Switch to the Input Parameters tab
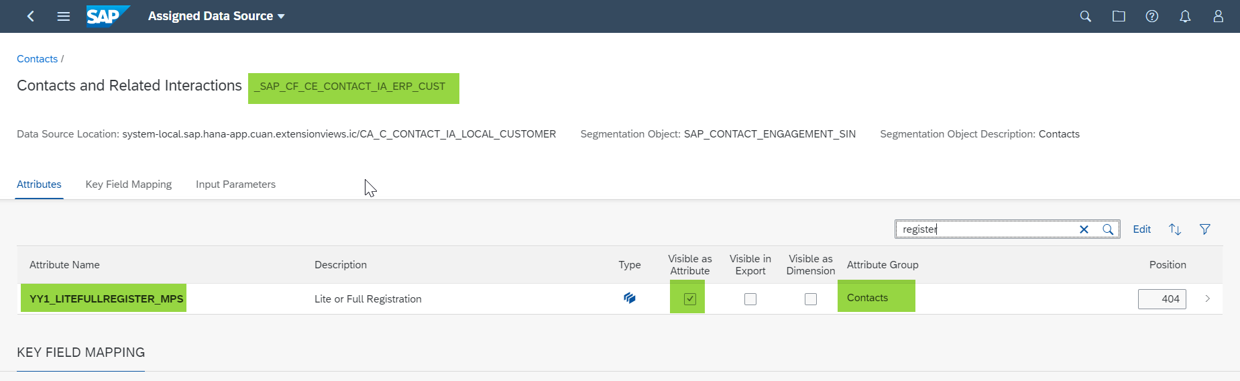Viewport: 1240px width, 381px height. pyautogui.click(x=235, y=184)
